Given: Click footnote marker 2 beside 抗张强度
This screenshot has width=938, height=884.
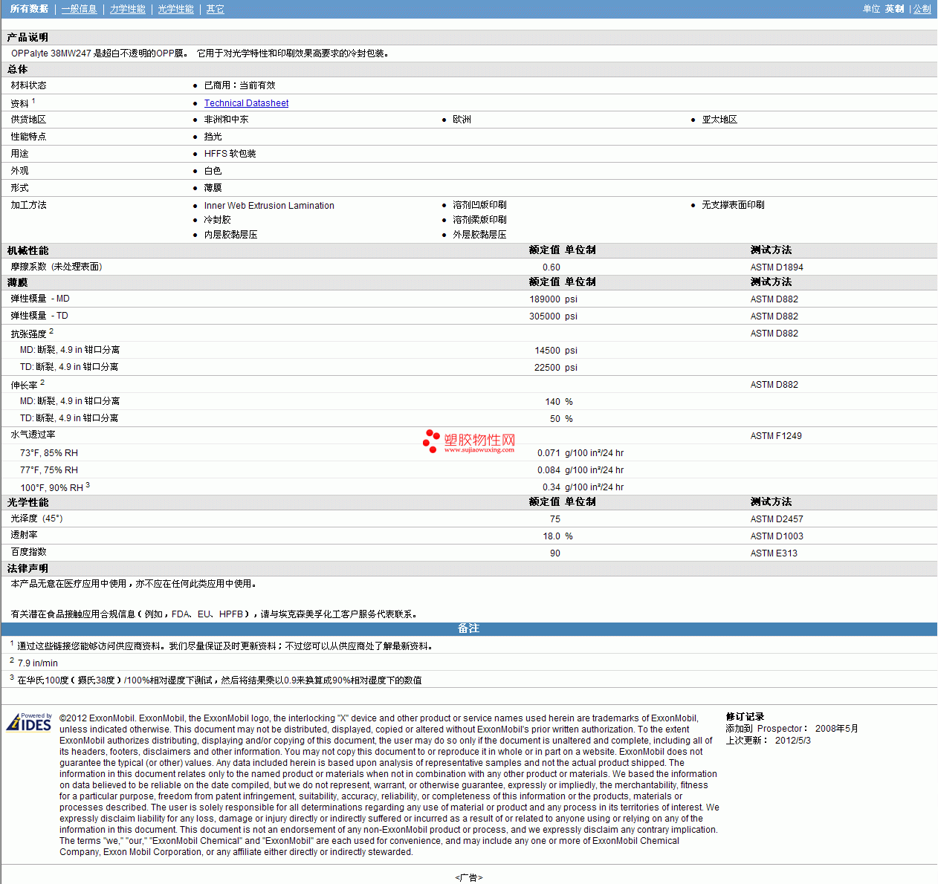Looking at the screenshot, I should [x=51, y=331].
